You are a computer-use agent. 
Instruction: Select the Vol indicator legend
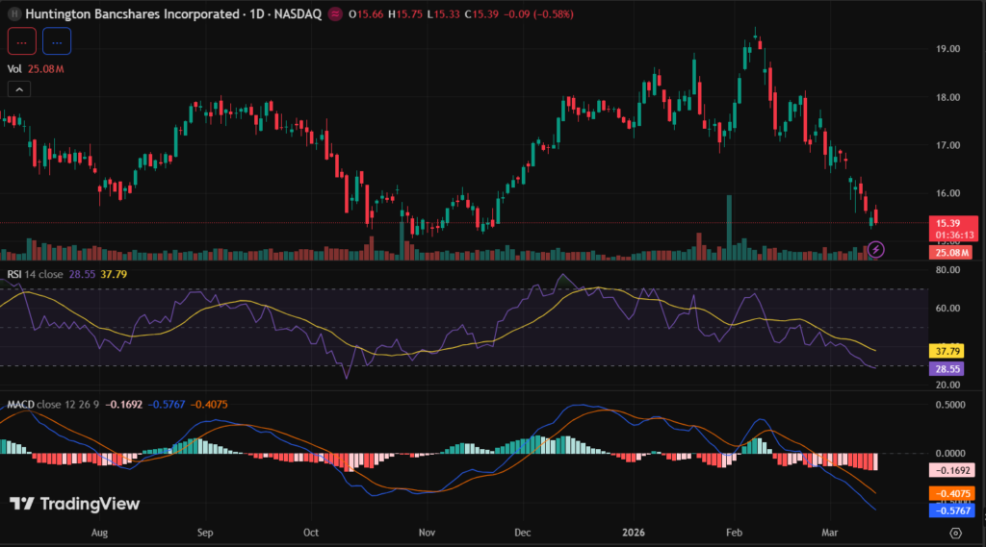(x=14, y=68)
